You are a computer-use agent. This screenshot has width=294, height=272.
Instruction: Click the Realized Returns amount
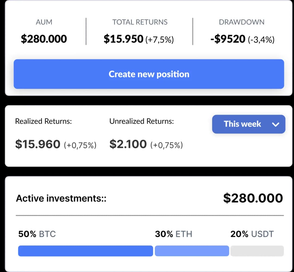[x=37, y=144]
